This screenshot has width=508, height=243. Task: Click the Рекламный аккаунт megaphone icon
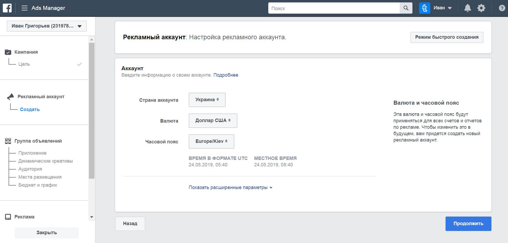click(10, 97)
